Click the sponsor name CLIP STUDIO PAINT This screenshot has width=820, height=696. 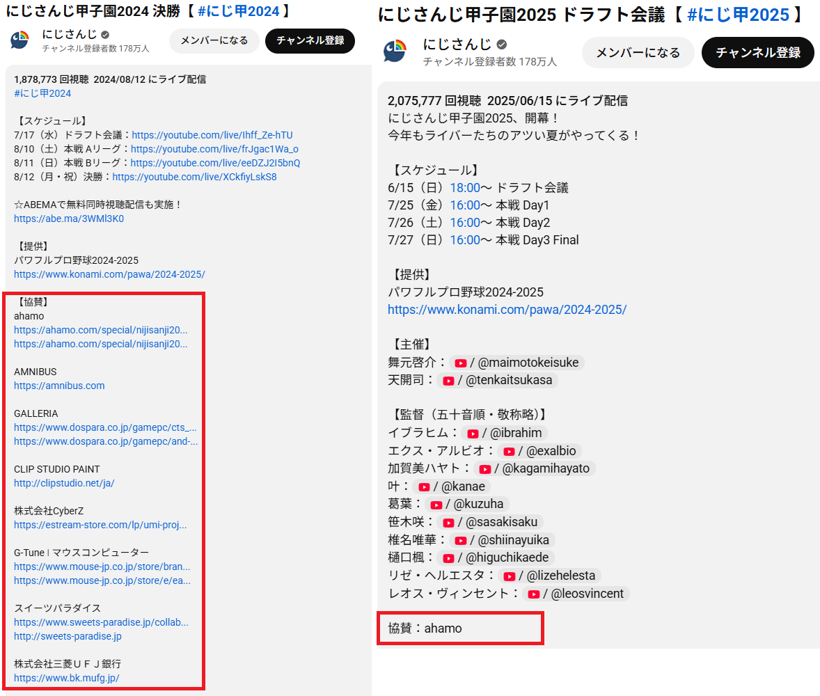(x=57, y=469)
